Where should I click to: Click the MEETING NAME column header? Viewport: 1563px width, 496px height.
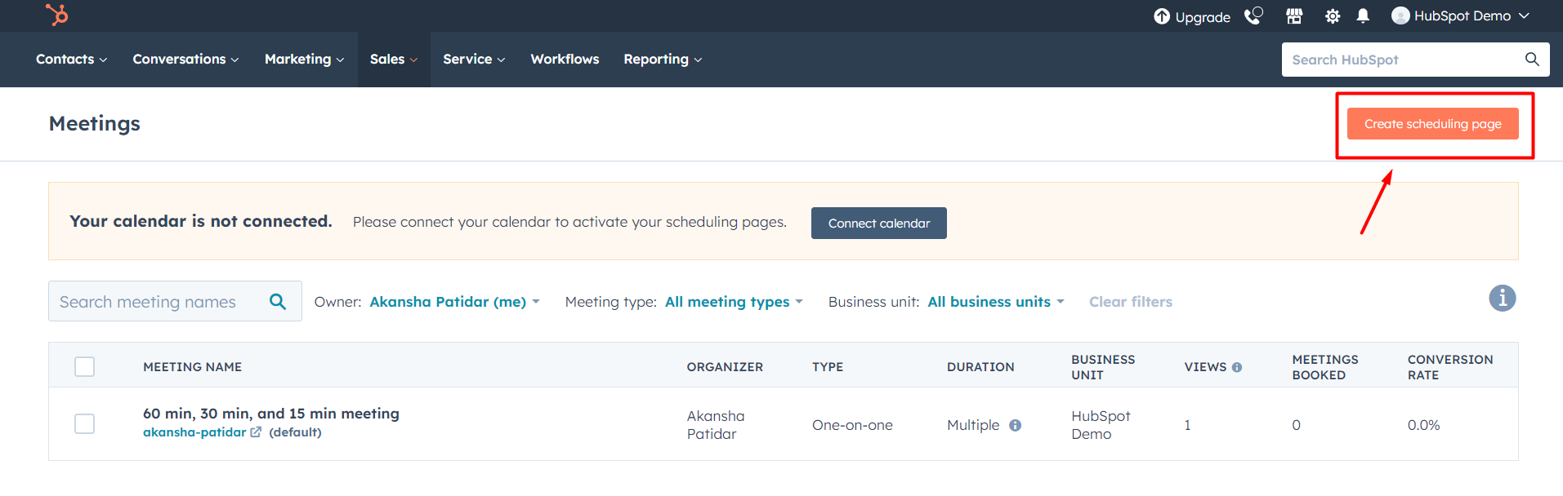coord(193,367)
